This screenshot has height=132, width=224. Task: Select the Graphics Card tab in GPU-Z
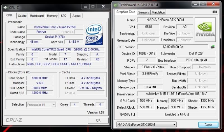(x=125, y=12)
